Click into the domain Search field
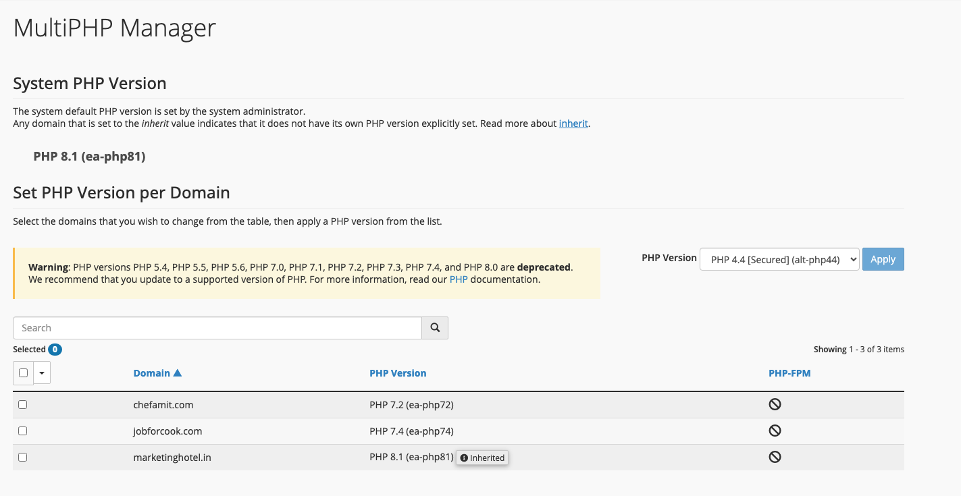 pyautogui.click(x=217, y=328)
